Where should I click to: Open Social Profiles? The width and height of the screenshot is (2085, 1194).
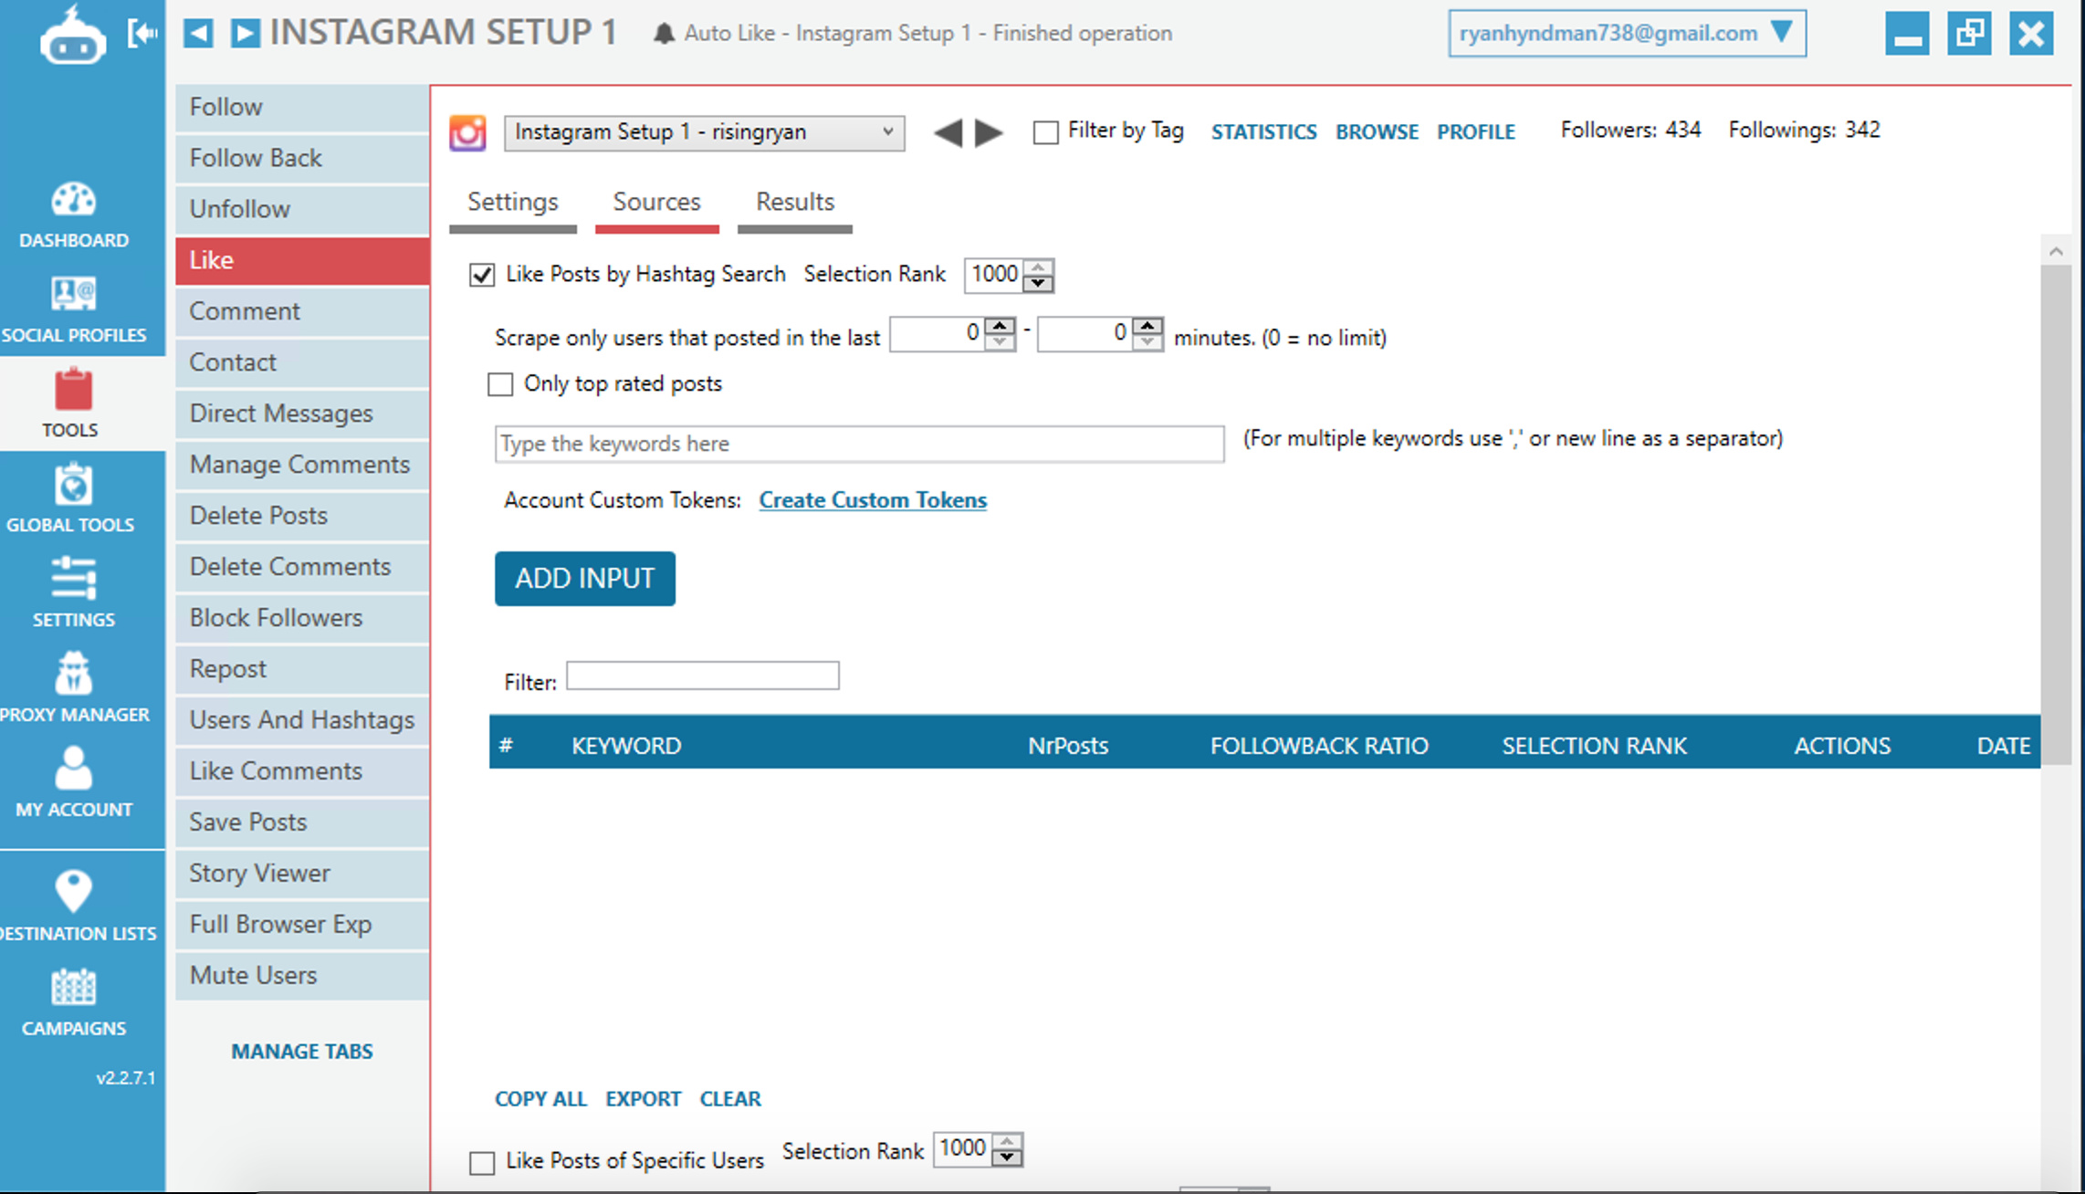(x=74, y=310)
